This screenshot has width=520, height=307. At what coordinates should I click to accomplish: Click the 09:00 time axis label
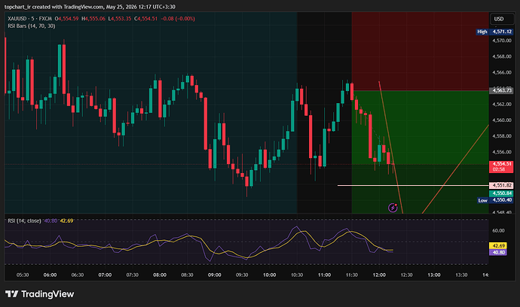[x=215, y=275]
